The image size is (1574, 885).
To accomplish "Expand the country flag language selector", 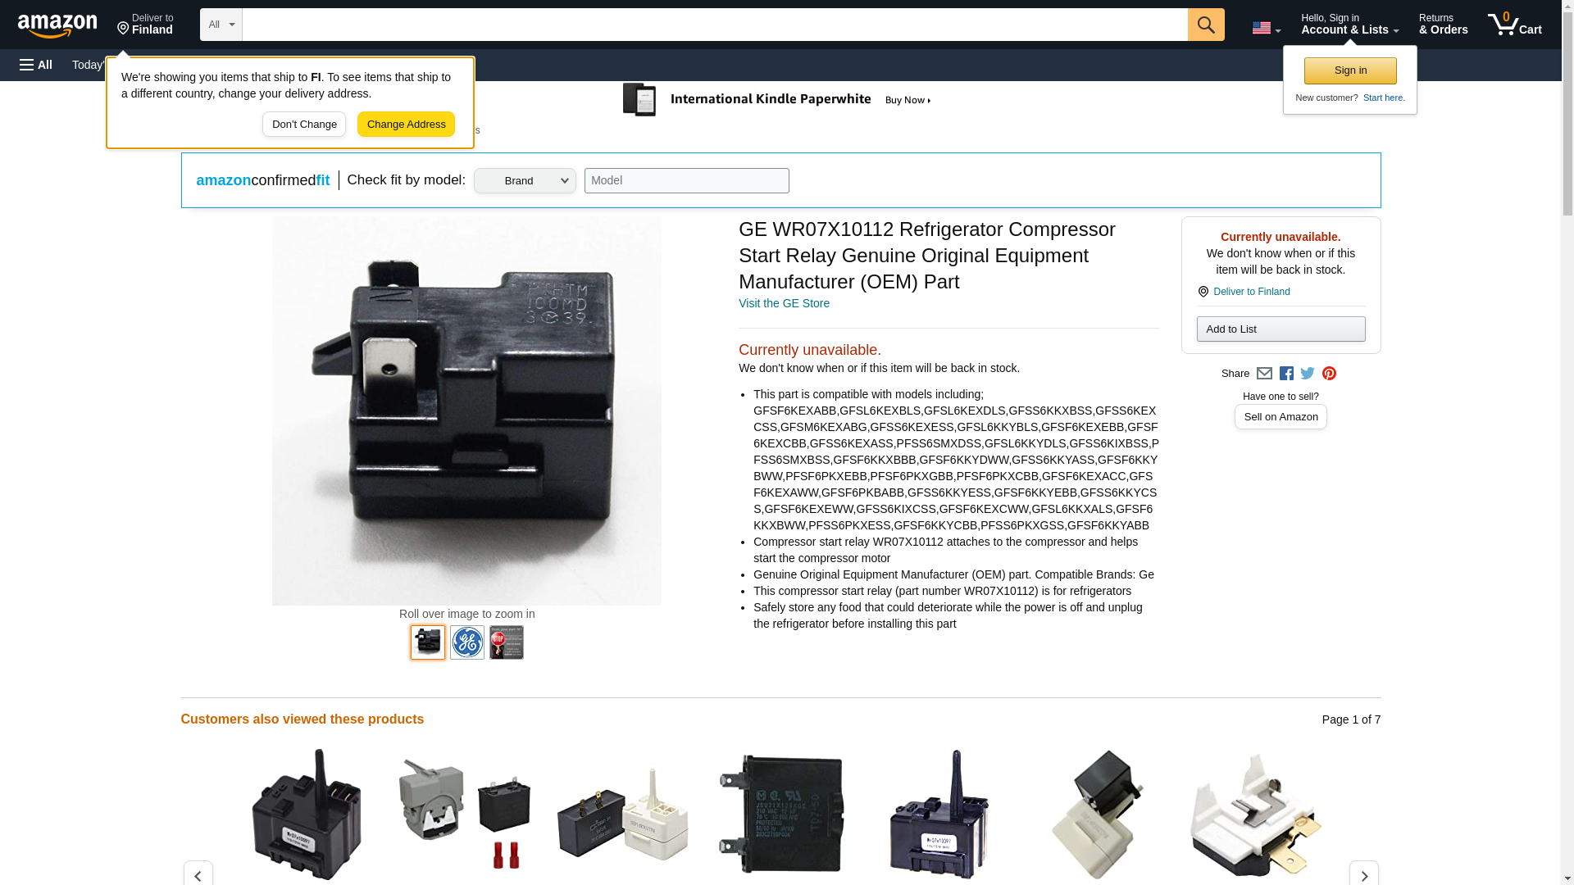I will pyautogui.click(x=1266, y=28).
